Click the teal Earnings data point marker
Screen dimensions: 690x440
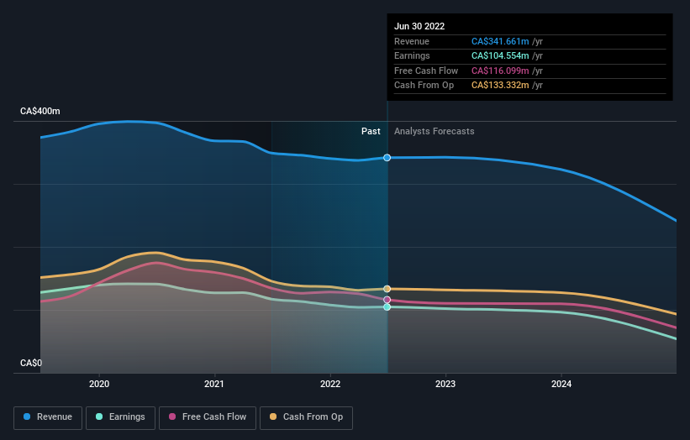click(x=387, y=307)
